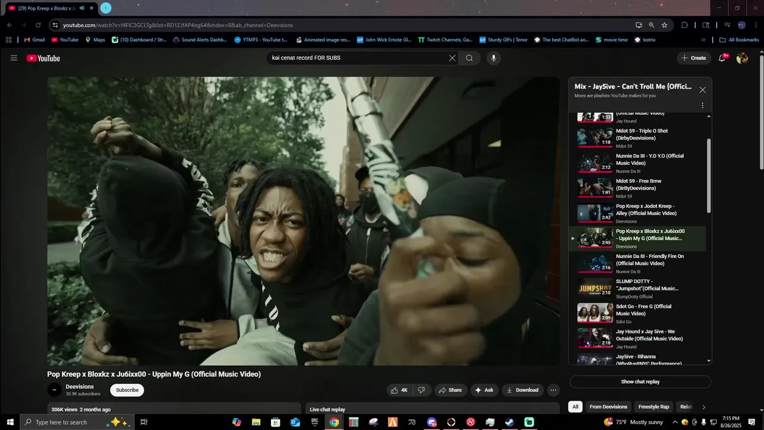
Task: Close the Mix playlist panel
Action: click(x=703, y=90)
